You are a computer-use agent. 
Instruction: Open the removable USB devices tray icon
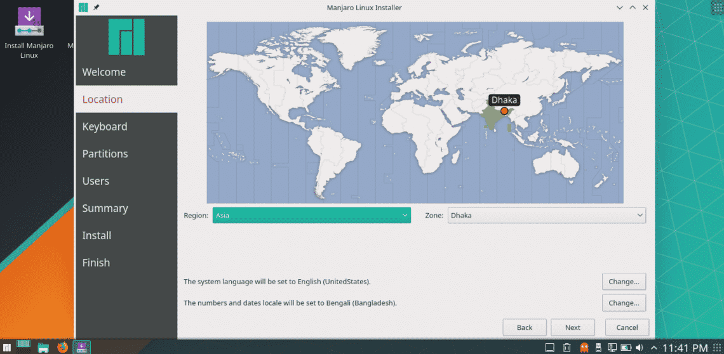(x=599, y=348)
